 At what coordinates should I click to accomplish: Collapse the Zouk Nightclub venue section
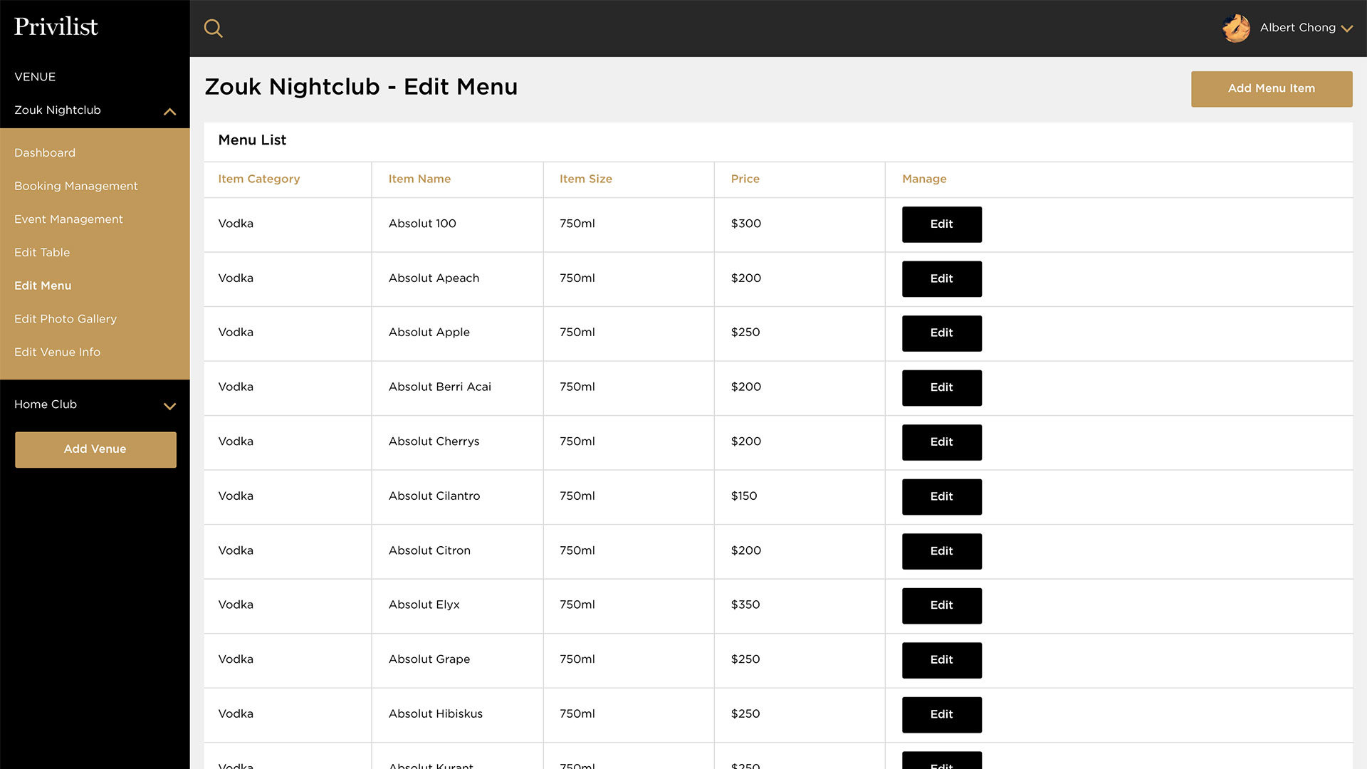(169, 112)
